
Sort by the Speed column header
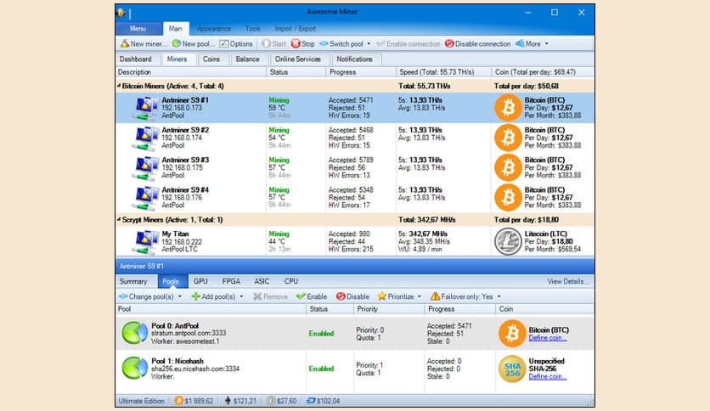click(443, 72)
